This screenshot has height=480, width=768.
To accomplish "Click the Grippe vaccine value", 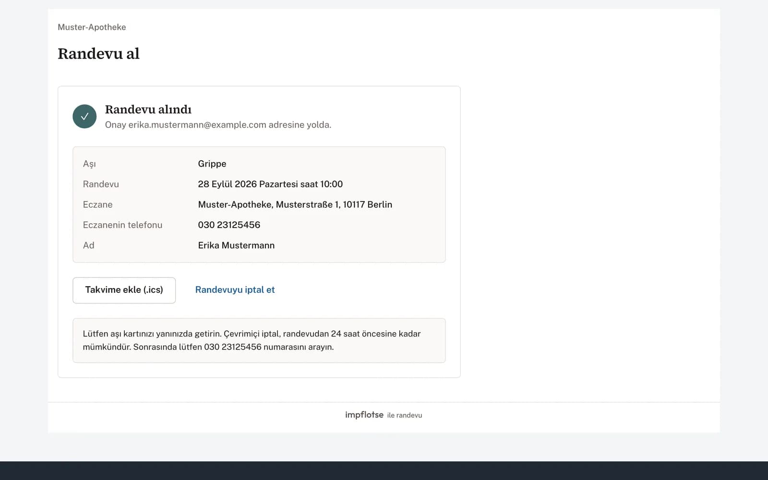I will coord(212,164).
